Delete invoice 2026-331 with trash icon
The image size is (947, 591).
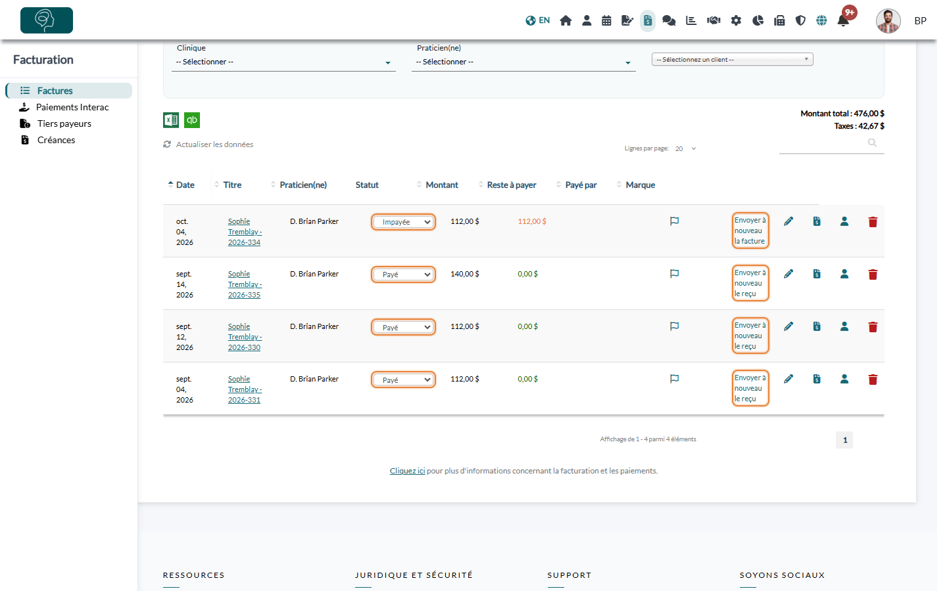click(873, 380)
